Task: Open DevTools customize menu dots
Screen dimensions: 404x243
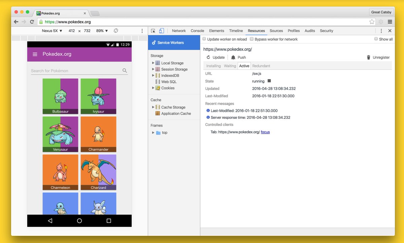Action: click(381, 31)
